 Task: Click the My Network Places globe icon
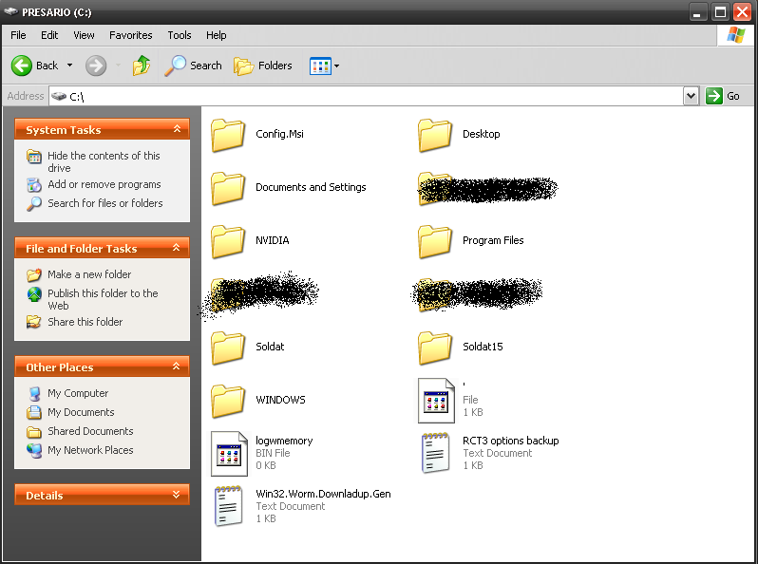coord(34,450)
